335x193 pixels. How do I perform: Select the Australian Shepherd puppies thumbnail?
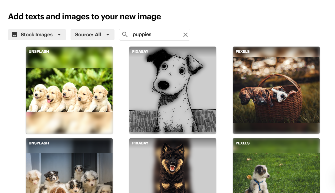click(69, 173)
